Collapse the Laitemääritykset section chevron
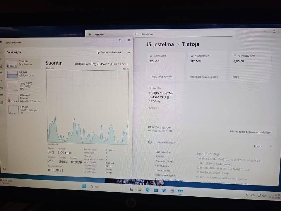281x211 pixels. tap(271, 147)
